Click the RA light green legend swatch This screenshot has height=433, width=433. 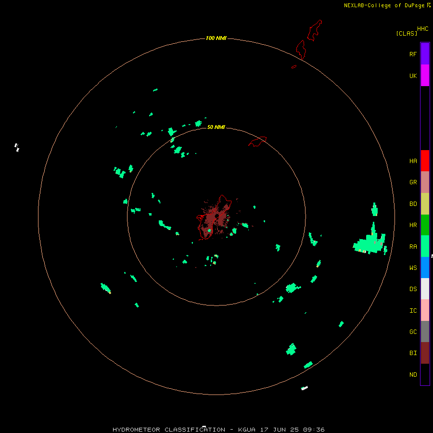coord(425,246)
